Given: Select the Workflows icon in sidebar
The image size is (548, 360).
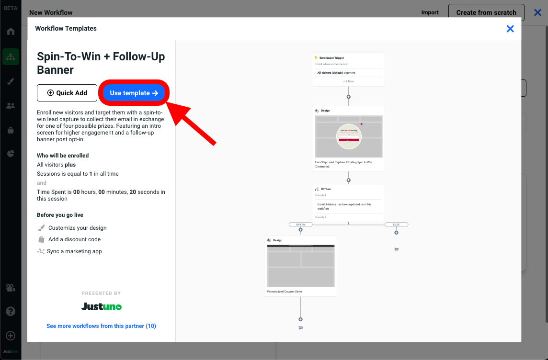Looking at the screenshot, I should pyautogui.click(x=11, y=57).
